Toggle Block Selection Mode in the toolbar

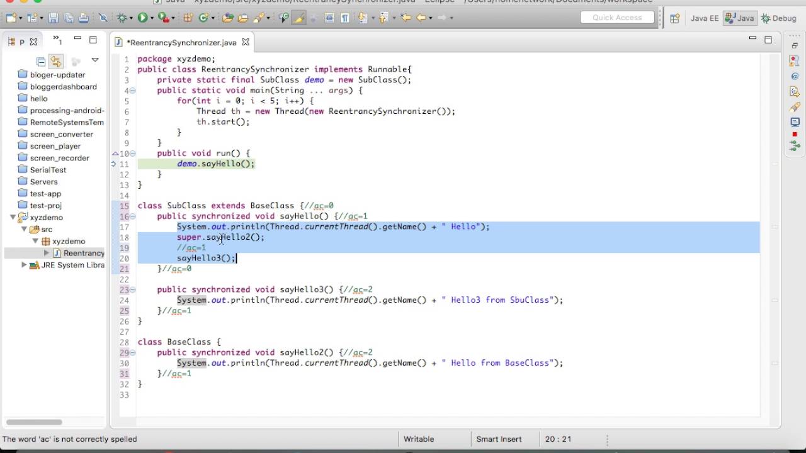coord(329,18)
